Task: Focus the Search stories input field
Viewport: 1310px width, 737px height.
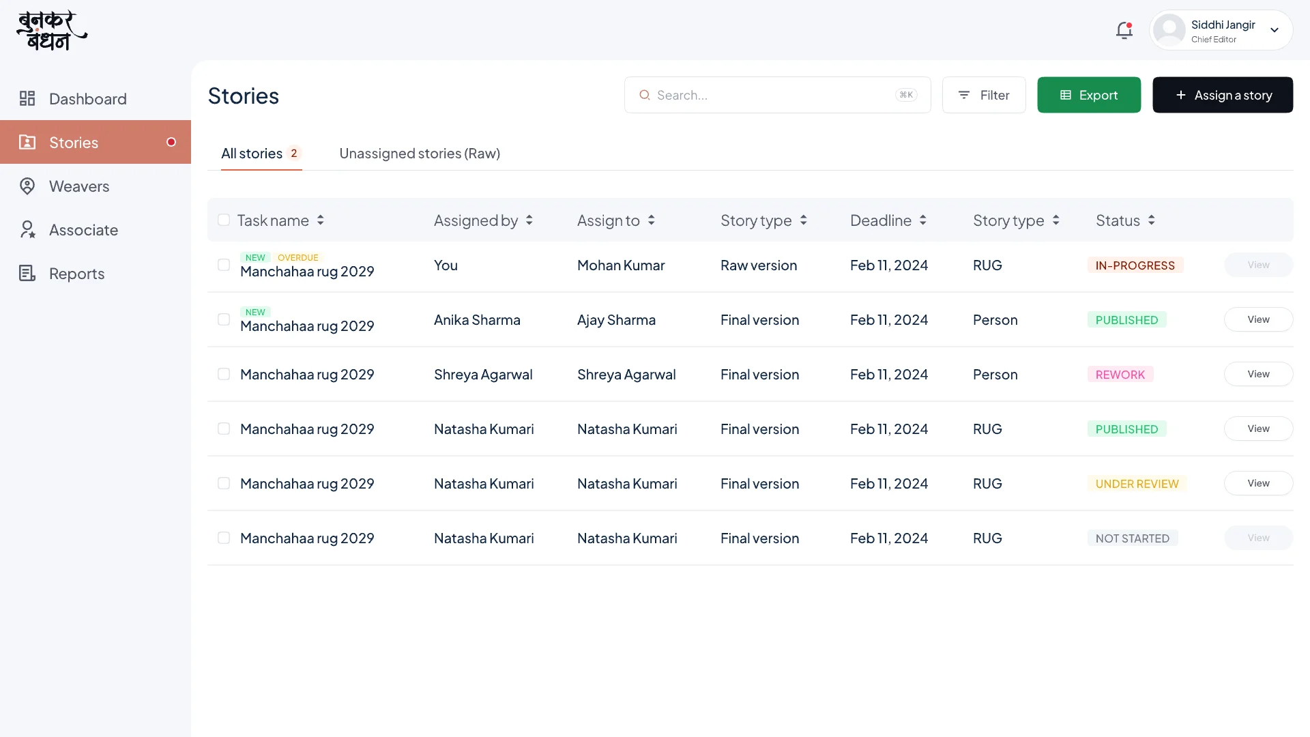Action: tap(777, 95)
